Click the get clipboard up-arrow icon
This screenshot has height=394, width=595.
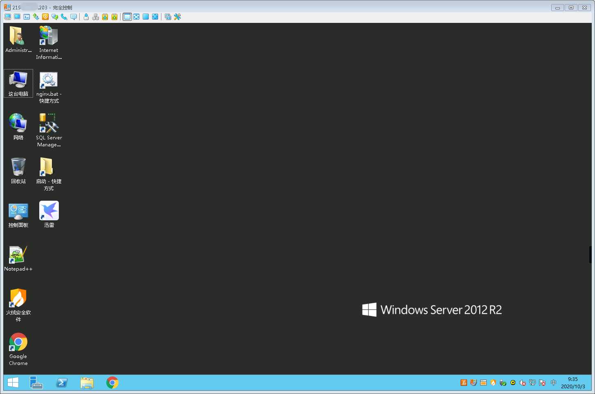coord(114,17)
